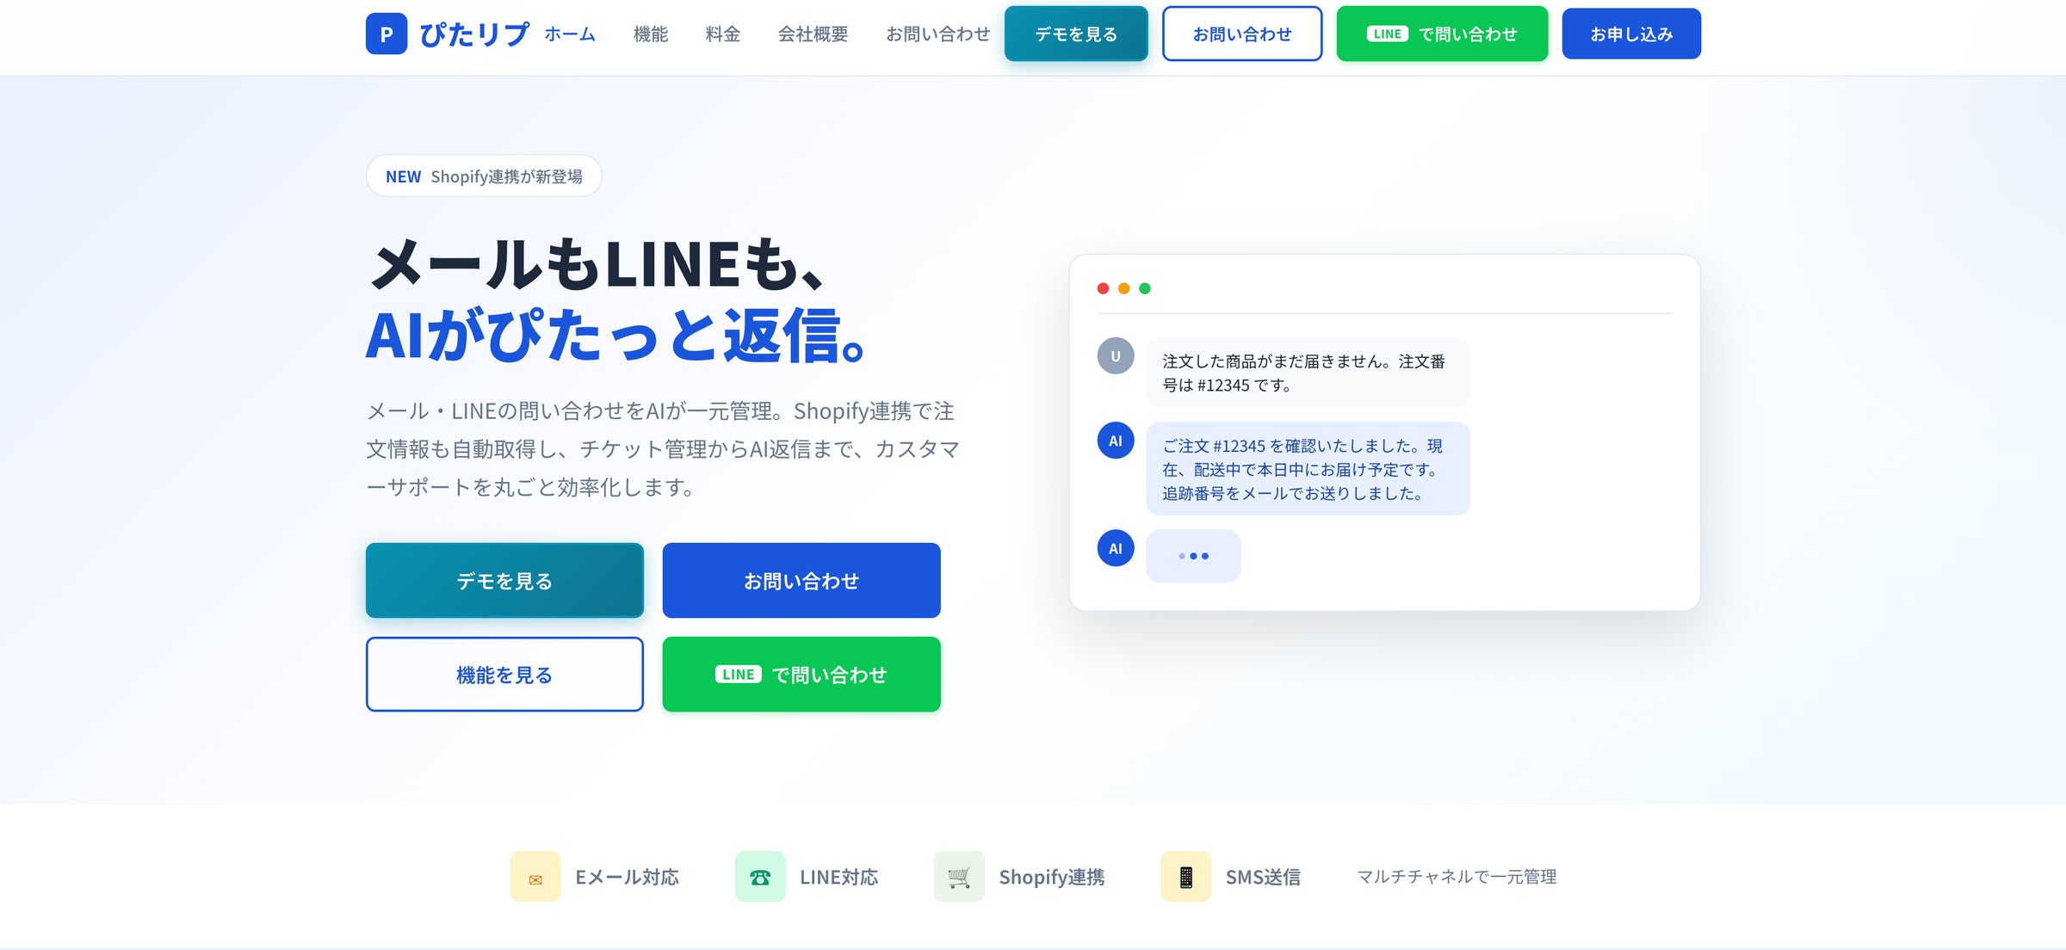The height and width of the screenshot is (950, 2066).
Task: Click the SMS送信 phone icon
Action: [1185, 876]
